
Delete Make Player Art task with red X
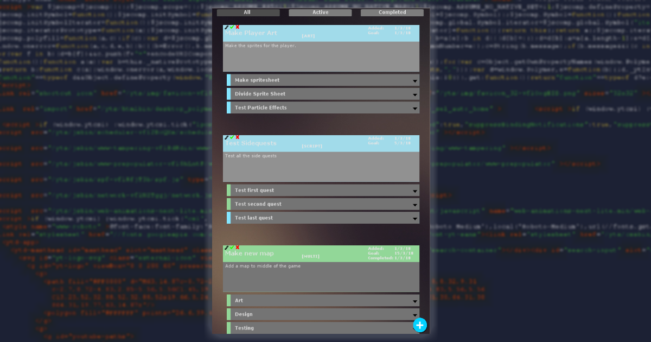(x=238, y=27)
